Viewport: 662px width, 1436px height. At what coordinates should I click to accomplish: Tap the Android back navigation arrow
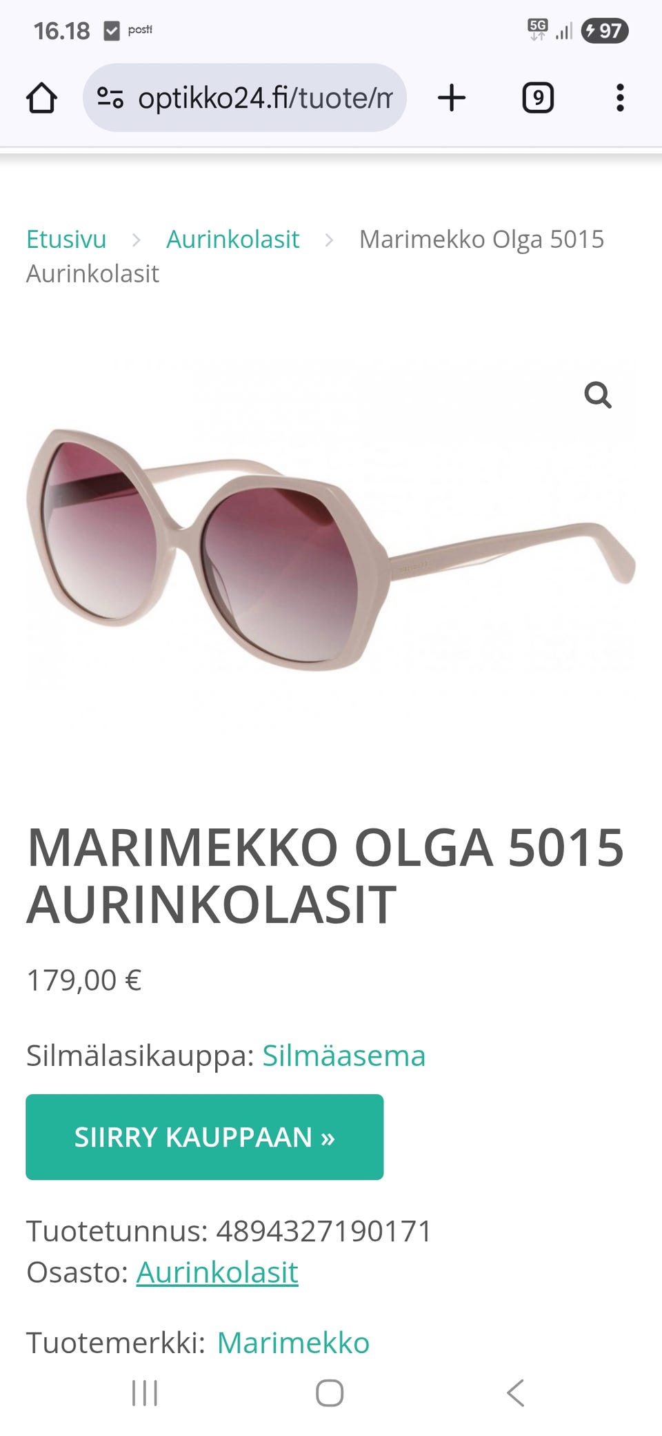[x=515, y=1393]
